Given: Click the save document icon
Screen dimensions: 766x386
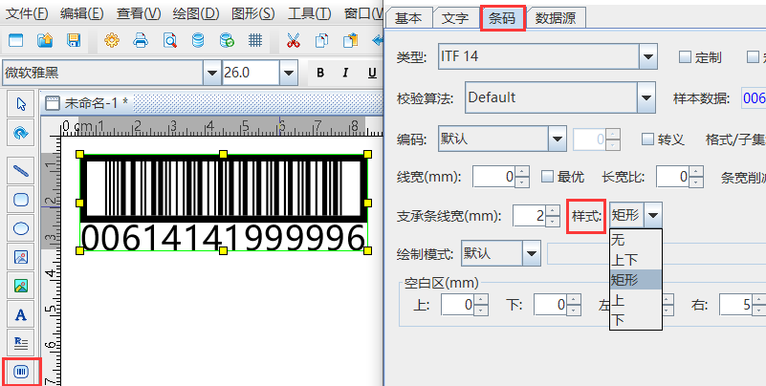Looking at the screenshot, I should click(x=74, y=40).
